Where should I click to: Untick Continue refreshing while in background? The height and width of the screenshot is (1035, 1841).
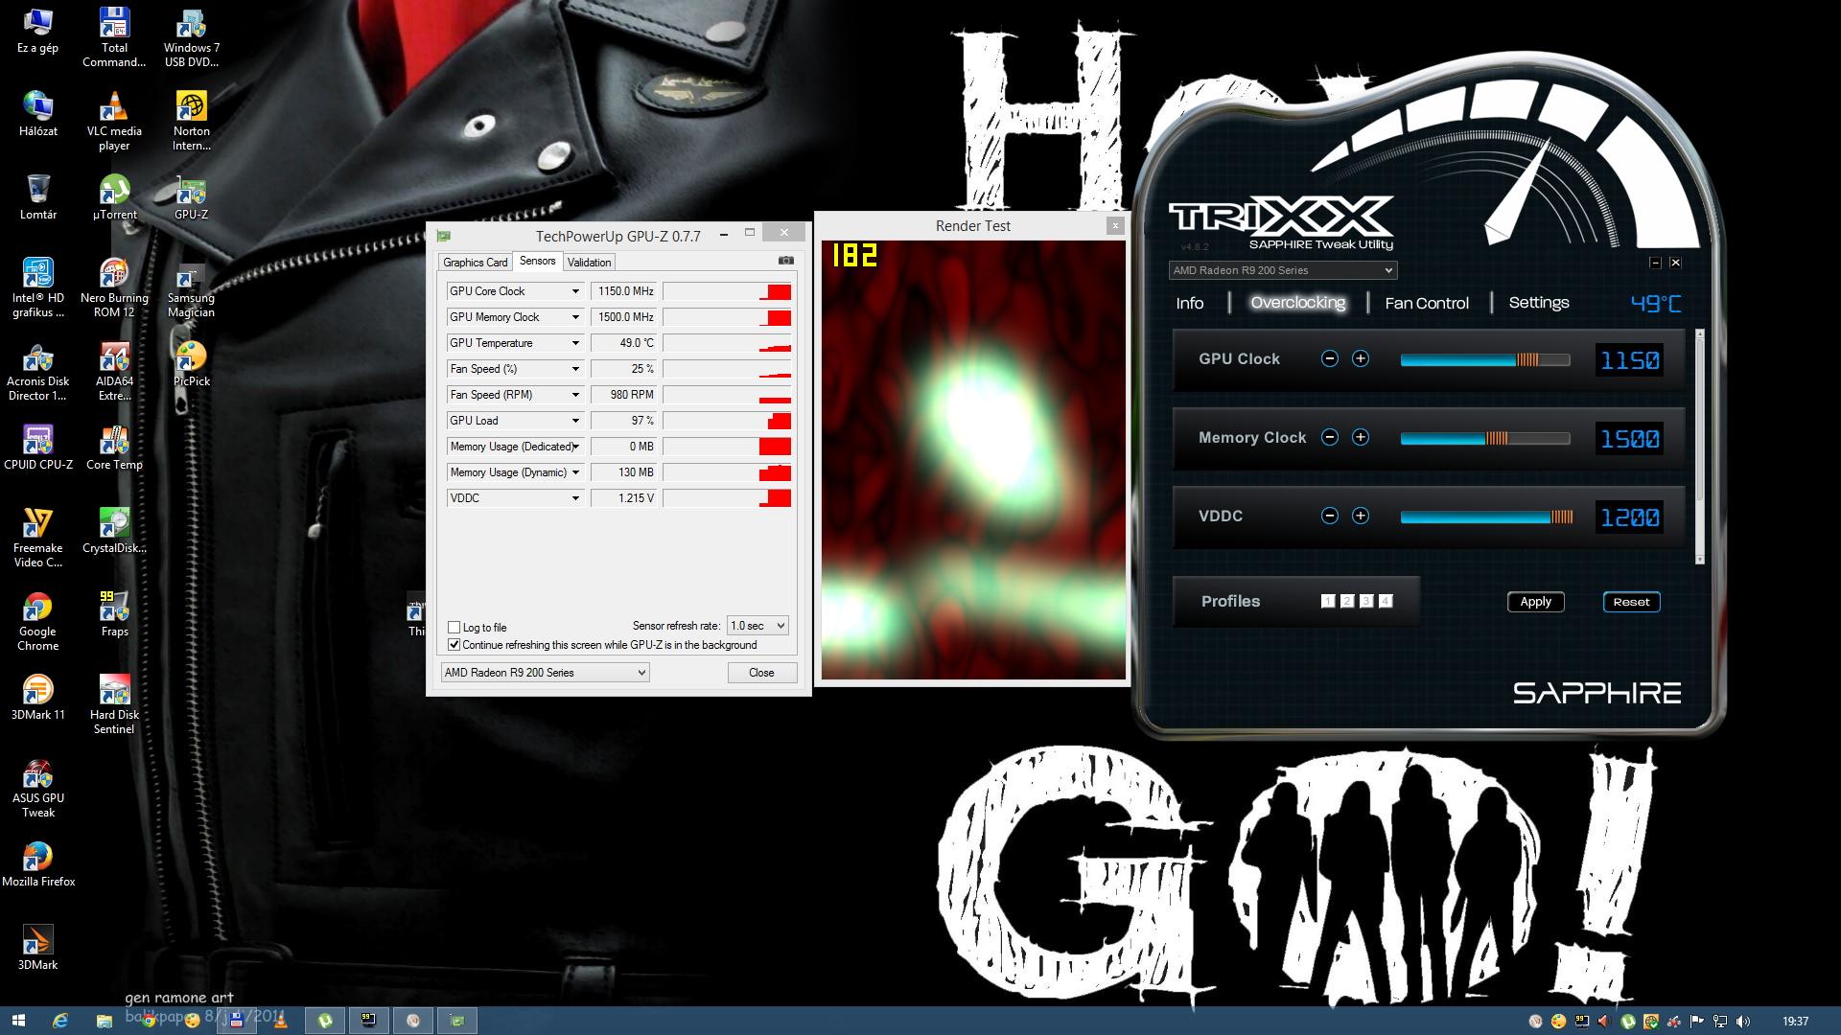click(454, 645)
